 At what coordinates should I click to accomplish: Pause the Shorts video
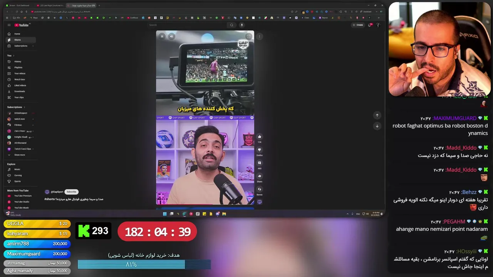[x=162, y=37]
